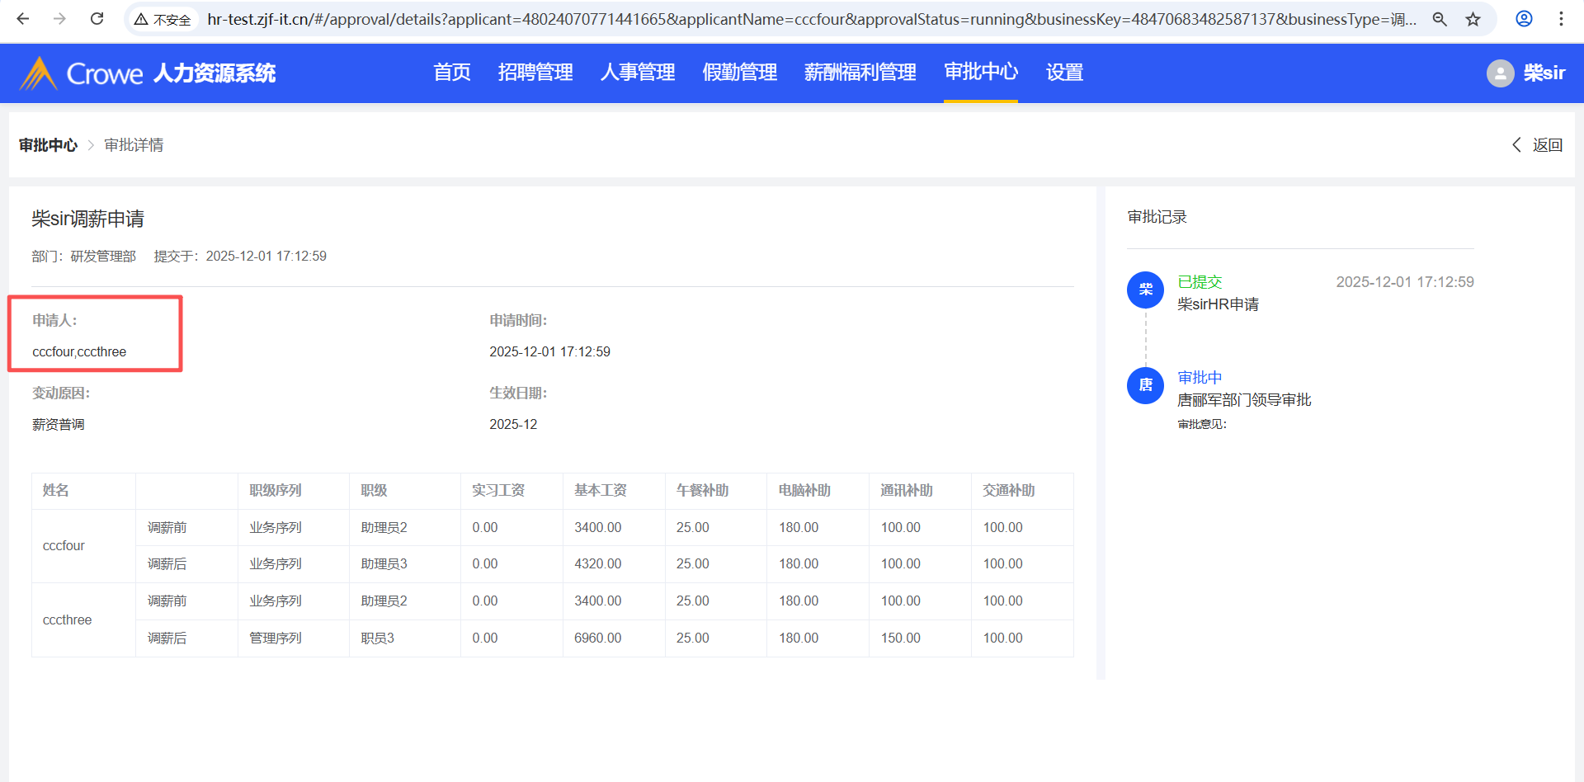Image resolution: width=1584 pixels, height=782 pixels.
Task: Click the 审批中心 breadcrumb link
Action: point(48,145)
